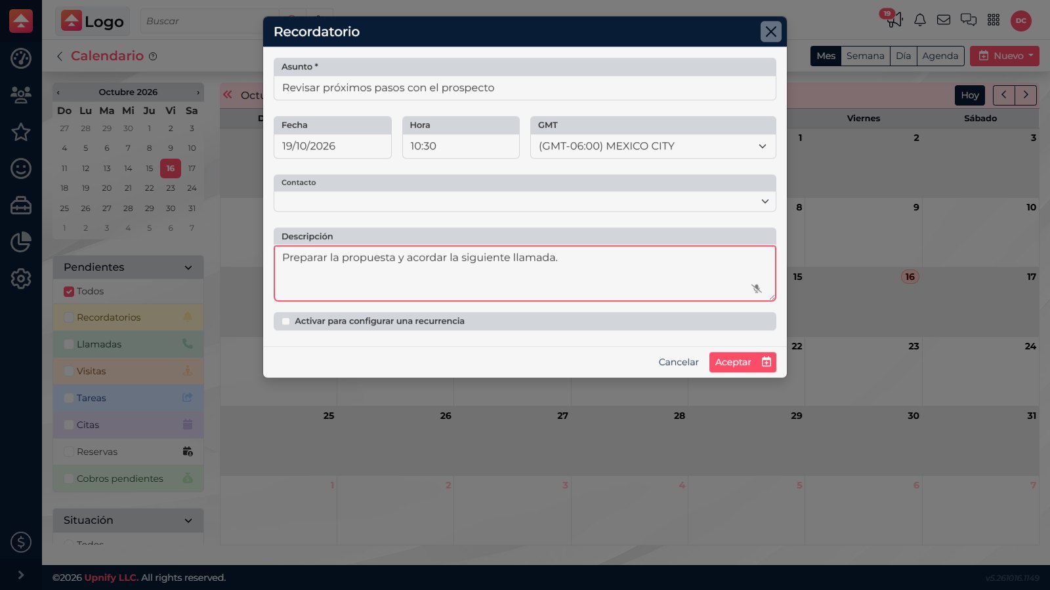Switch to Agenda calendar view
This screenshot has width=1050, height=590.
940,56
